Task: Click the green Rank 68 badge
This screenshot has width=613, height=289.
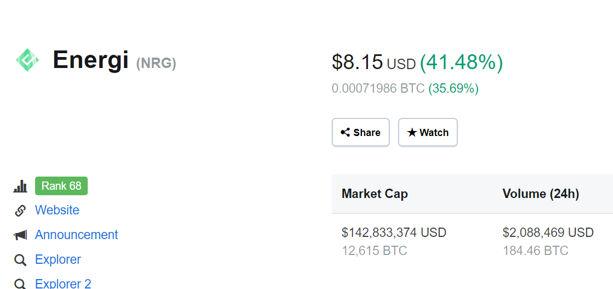Action: 61,186
